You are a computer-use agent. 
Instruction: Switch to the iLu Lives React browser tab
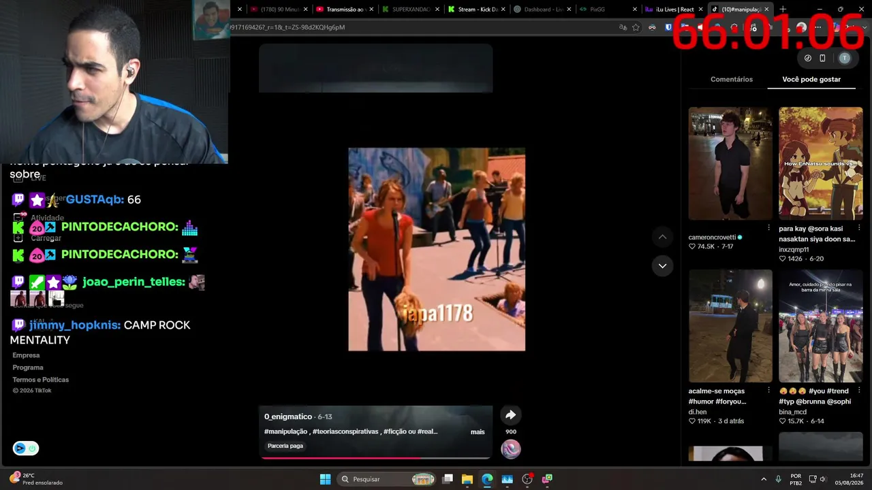click(x=673, y=10)
